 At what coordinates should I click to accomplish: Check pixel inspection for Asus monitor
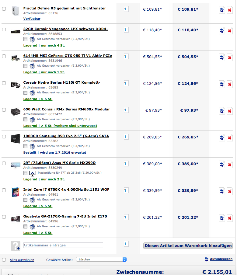tap(26, 173)
